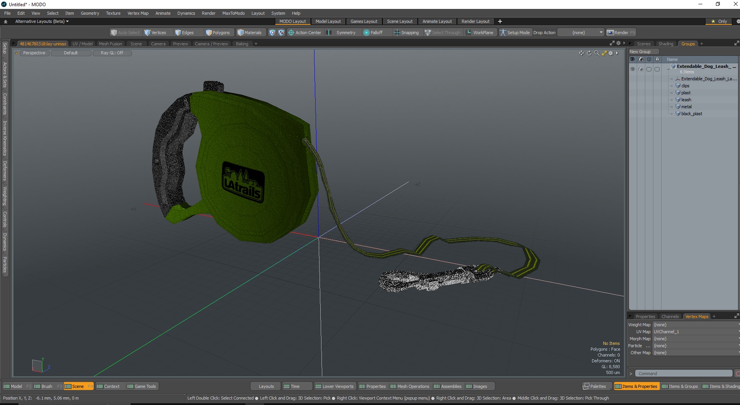Screen dimensions: 740x405
Task: Open the Other Map dropdown
Action: point(696,353)
